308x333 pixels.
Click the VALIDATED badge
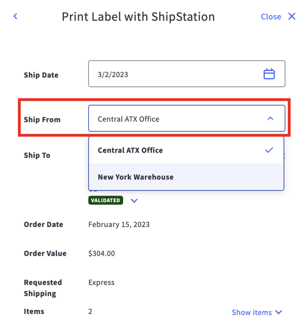tap(106, 200)
